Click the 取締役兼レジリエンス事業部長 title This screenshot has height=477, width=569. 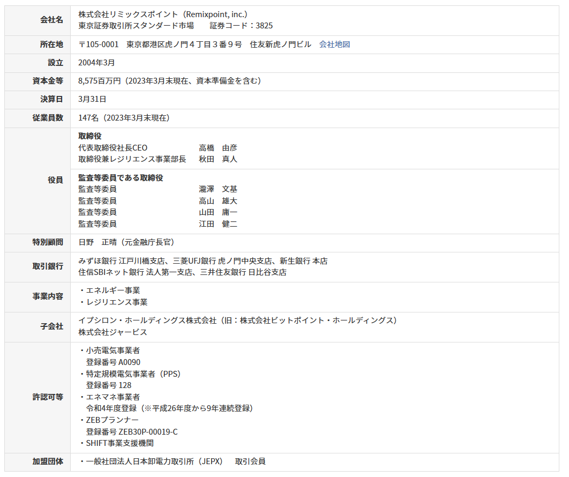[x=132, y=159]
